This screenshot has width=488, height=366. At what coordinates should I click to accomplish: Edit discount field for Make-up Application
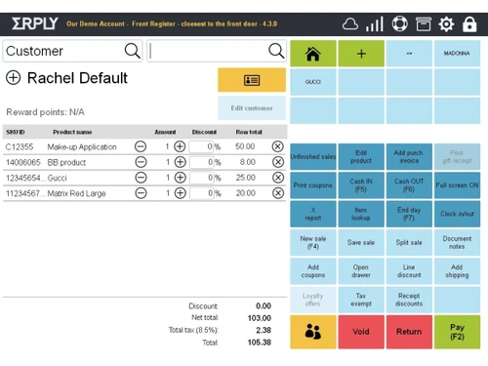(201, 146)
